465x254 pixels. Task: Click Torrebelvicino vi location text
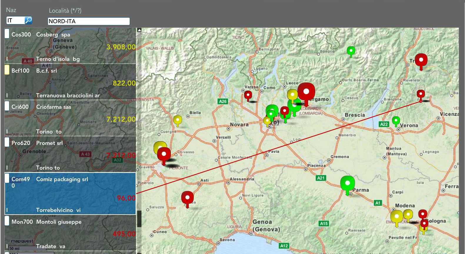pos(58,210)
